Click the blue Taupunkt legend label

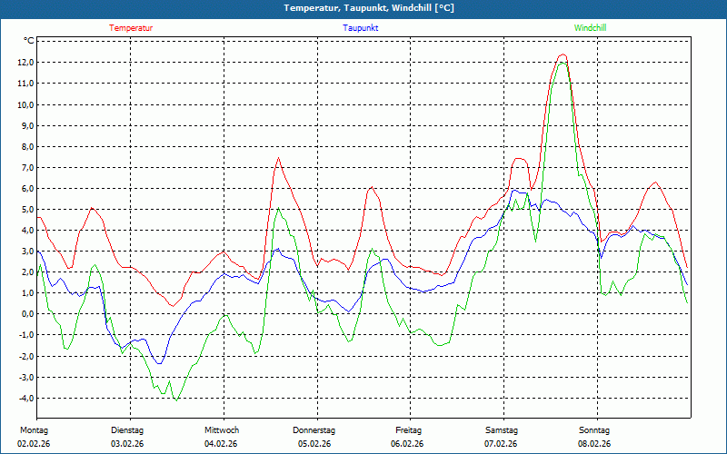point(360,28)
